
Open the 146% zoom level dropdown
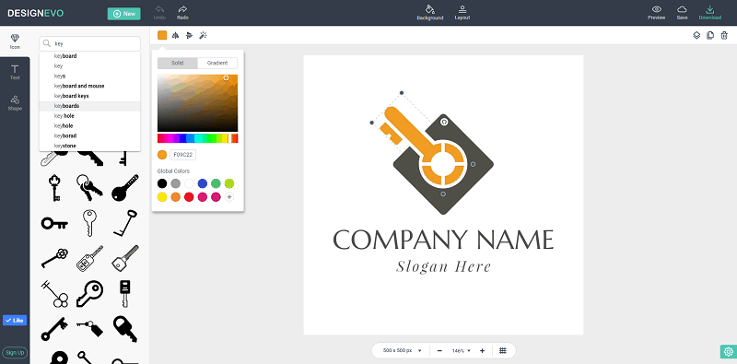462,351
